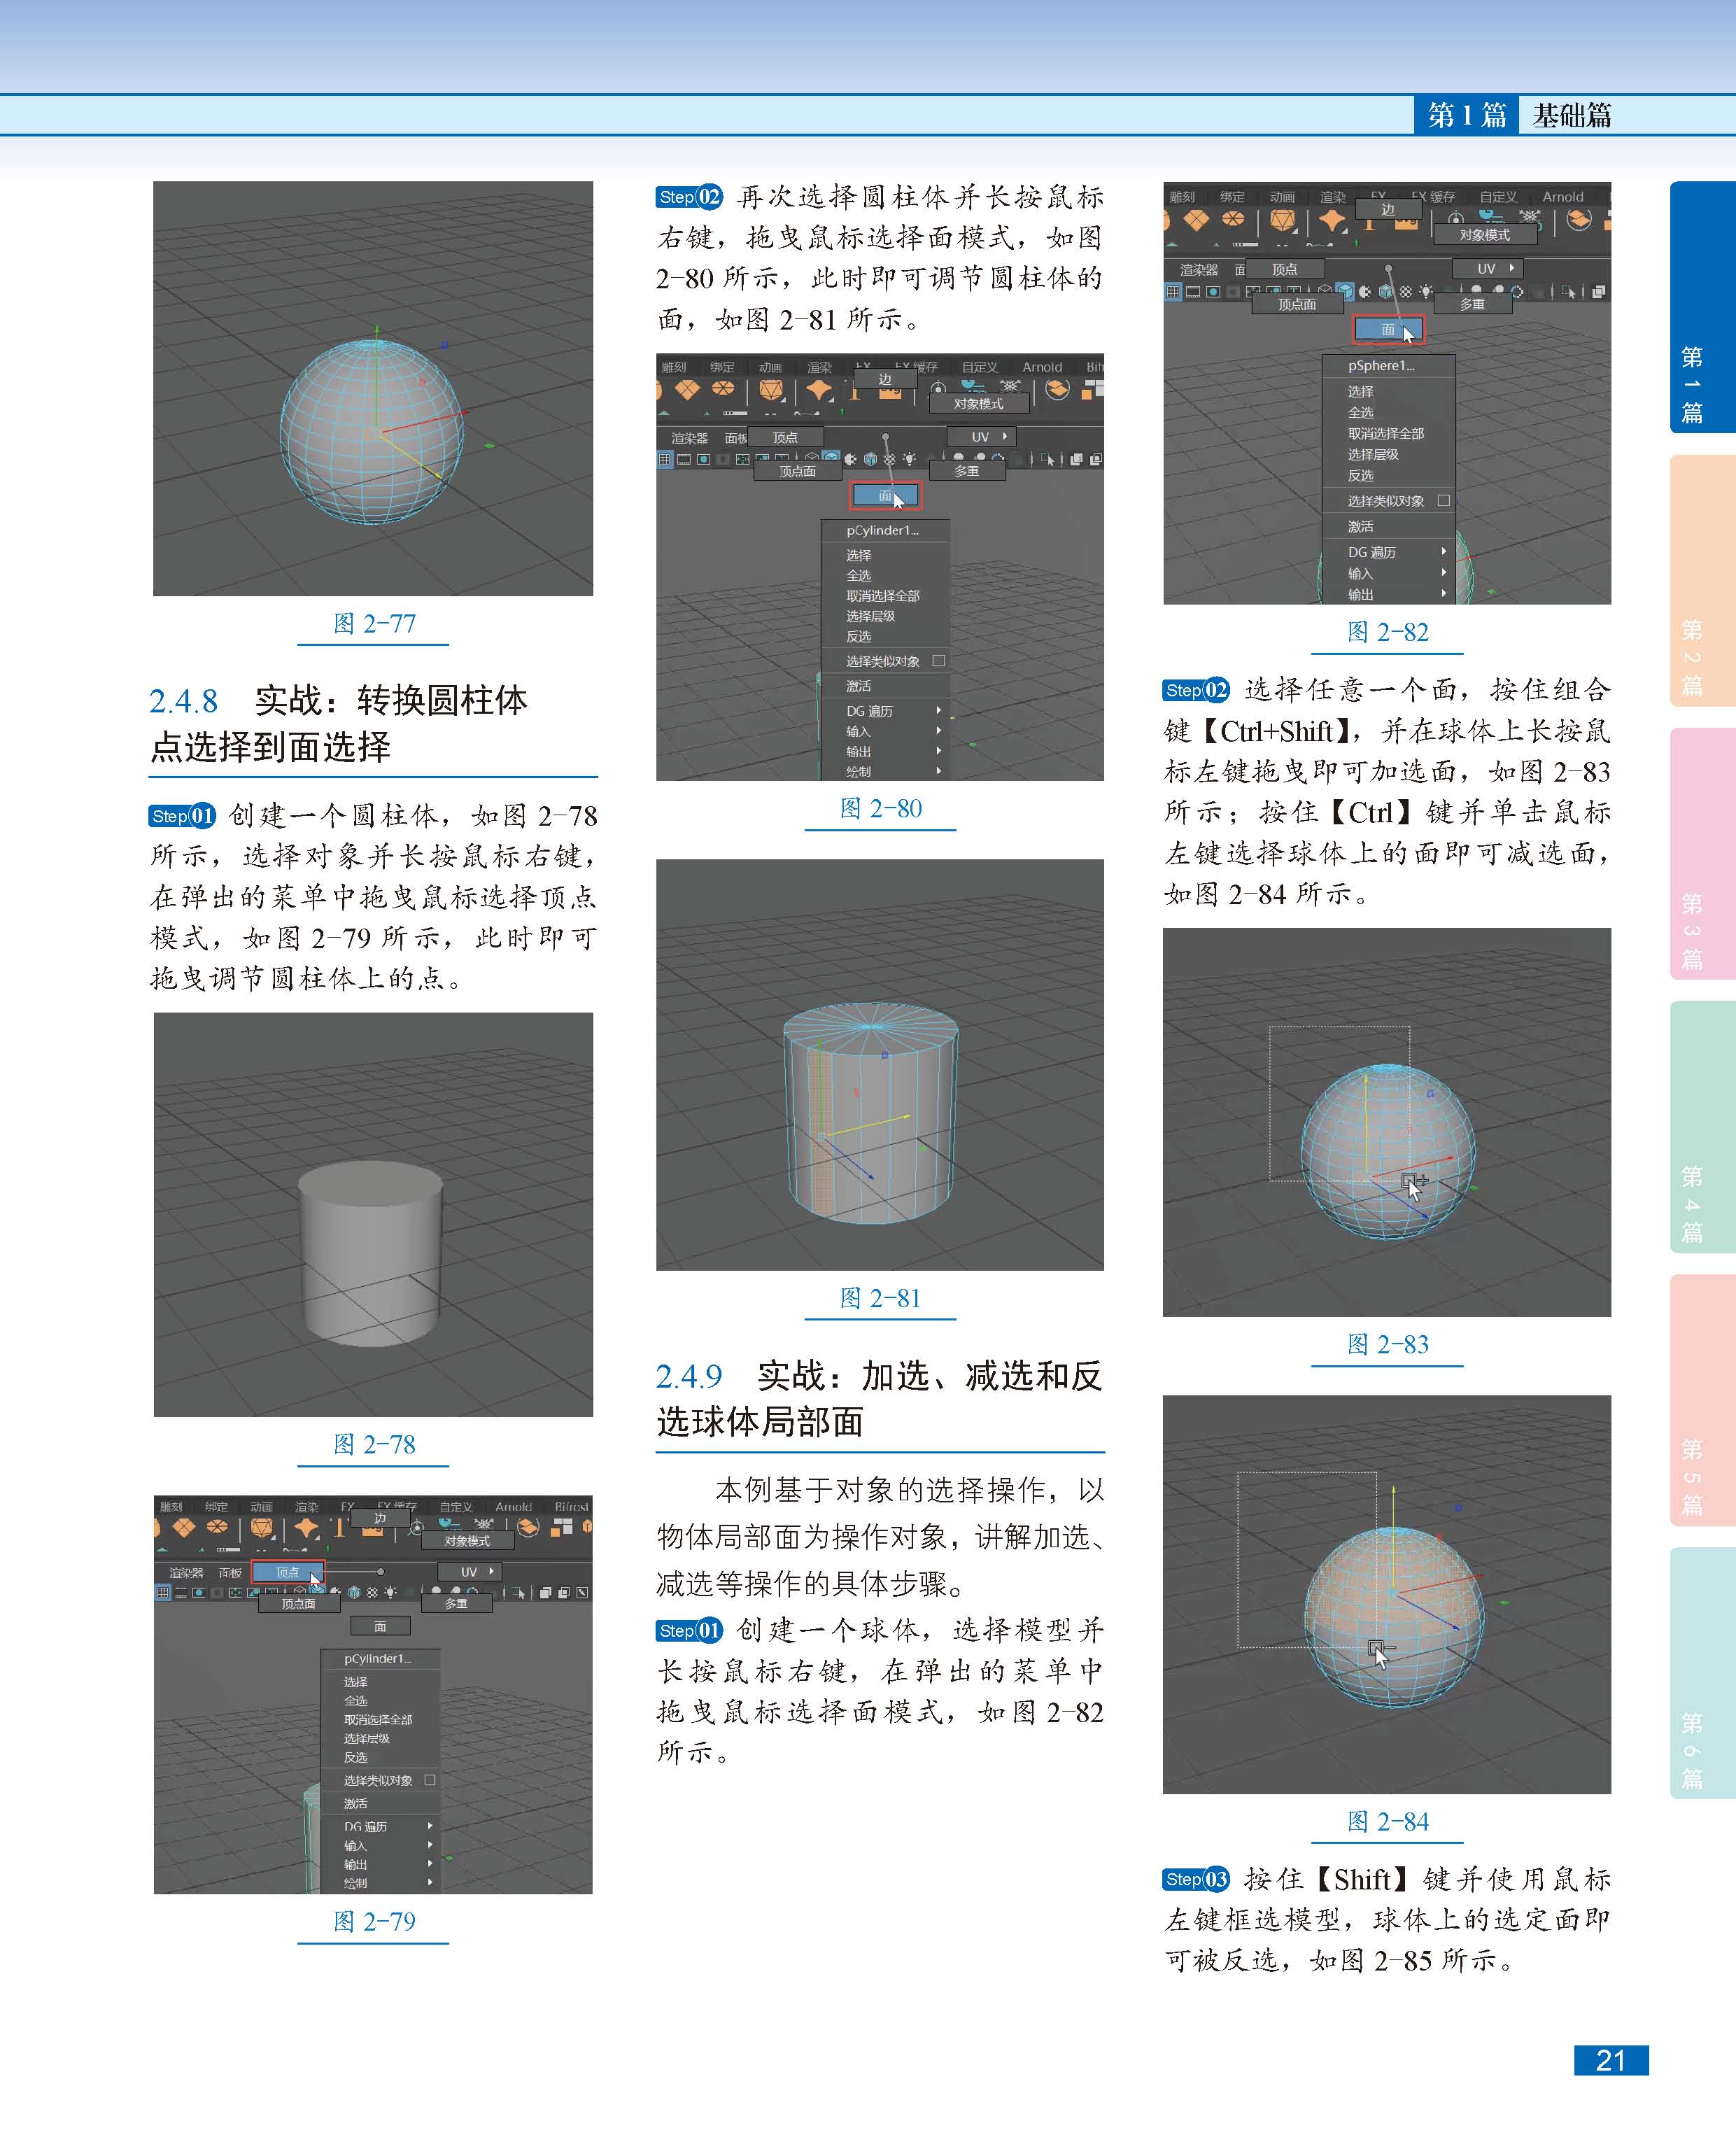Click the snowflake freeze shelf icon in Figure 2-80
The width and height of the screenshot is (1736, 2149).
coord(1011,386)
